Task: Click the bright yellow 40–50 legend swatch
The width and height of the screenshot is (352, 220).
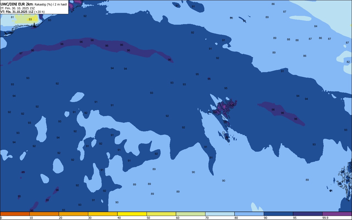Action: [x=132, y=214]
